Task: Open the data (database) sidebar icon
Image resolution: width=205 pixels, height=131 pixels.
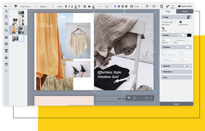Action: 6,64
